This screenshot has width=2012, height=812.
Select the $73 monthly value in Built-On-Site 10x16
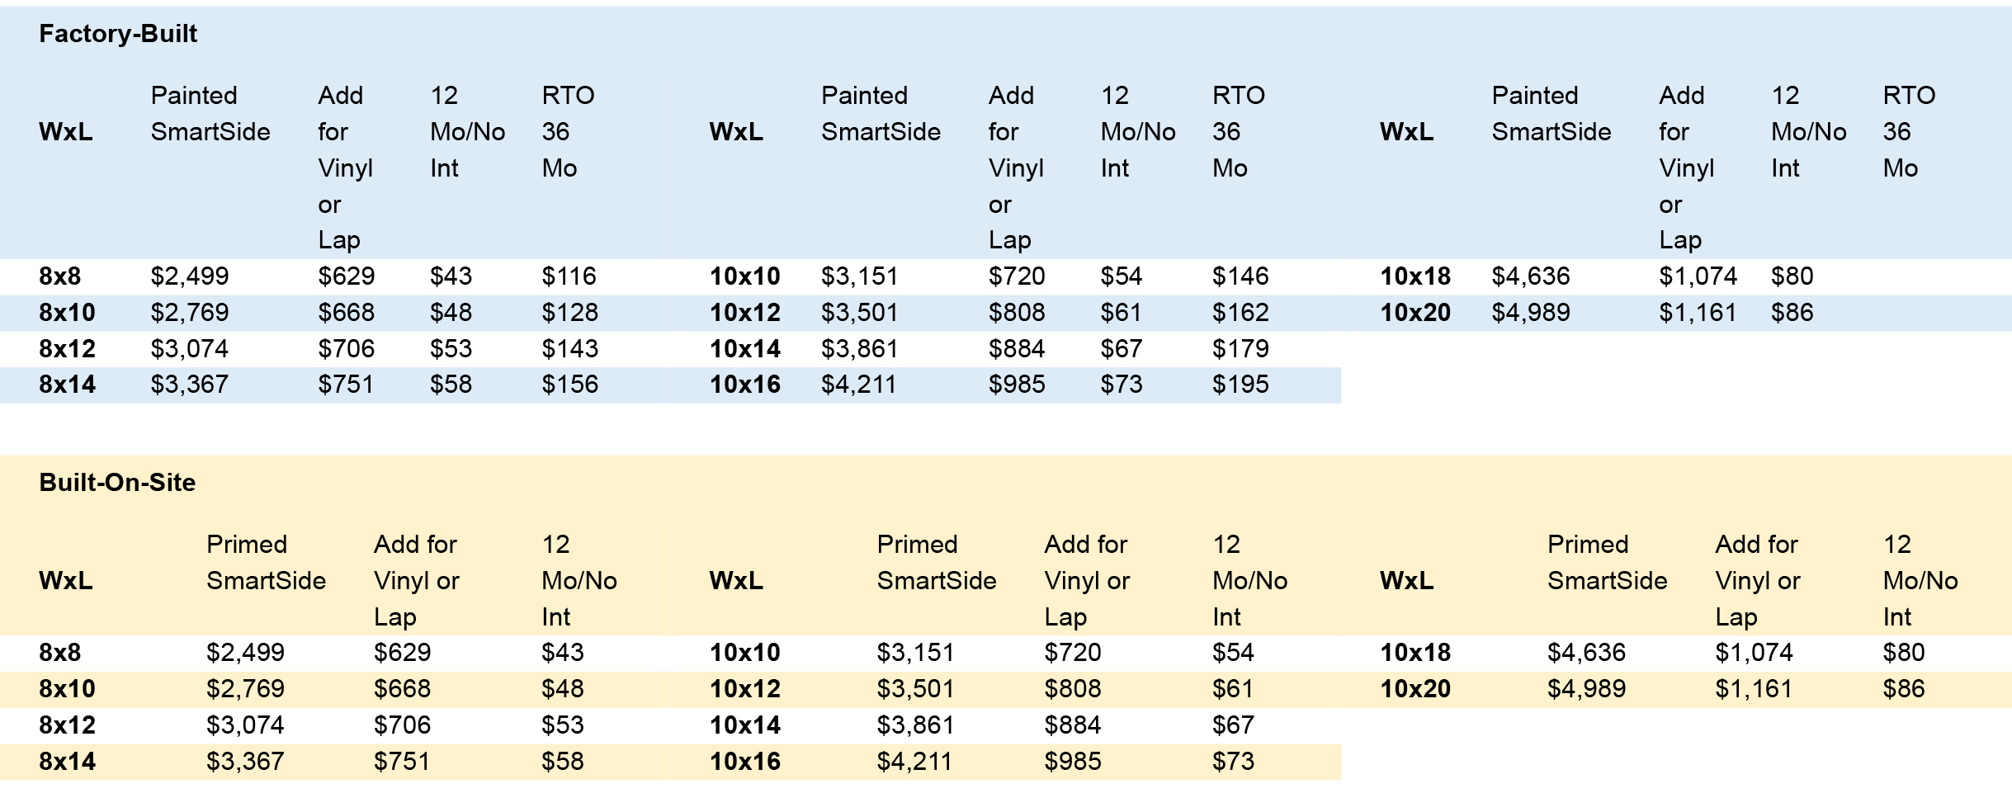click(x=1233, y=762)
